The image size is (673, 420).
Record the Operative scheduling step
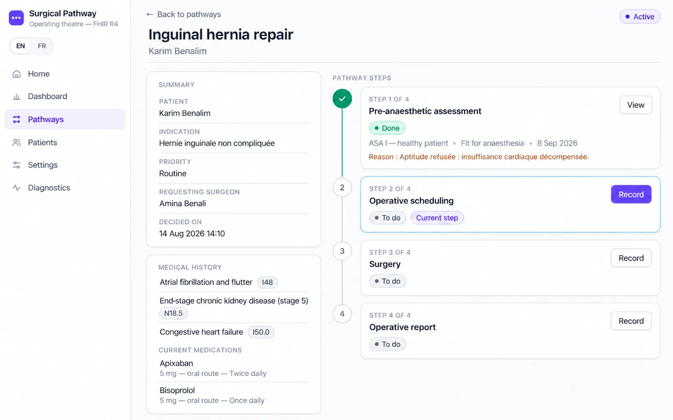pos(631,194)
